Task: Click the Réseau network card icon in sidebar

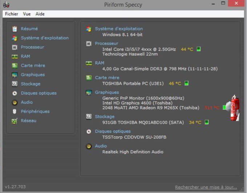Action: pos(15,121)
